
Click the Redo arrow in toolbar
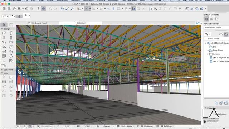[x=55, y=9]
